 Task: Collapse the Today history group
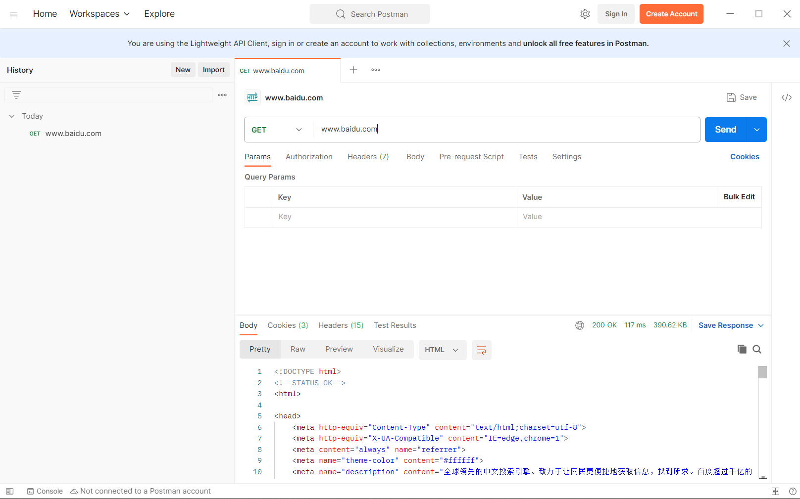12,116
